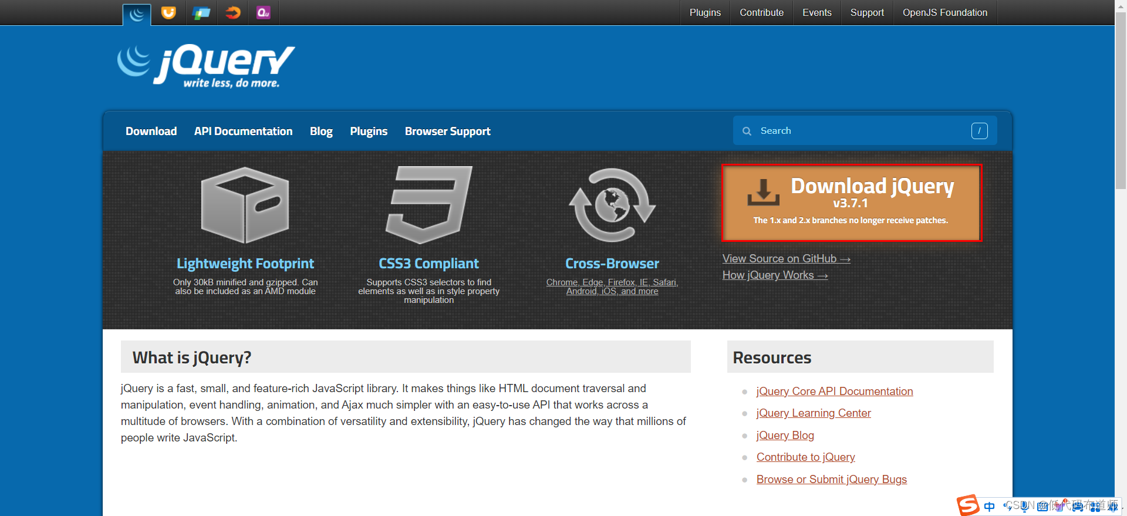Open jQuery Learning Center link
The height and width of the screenshot is (516, 1127).
click(x=814, y=413)
